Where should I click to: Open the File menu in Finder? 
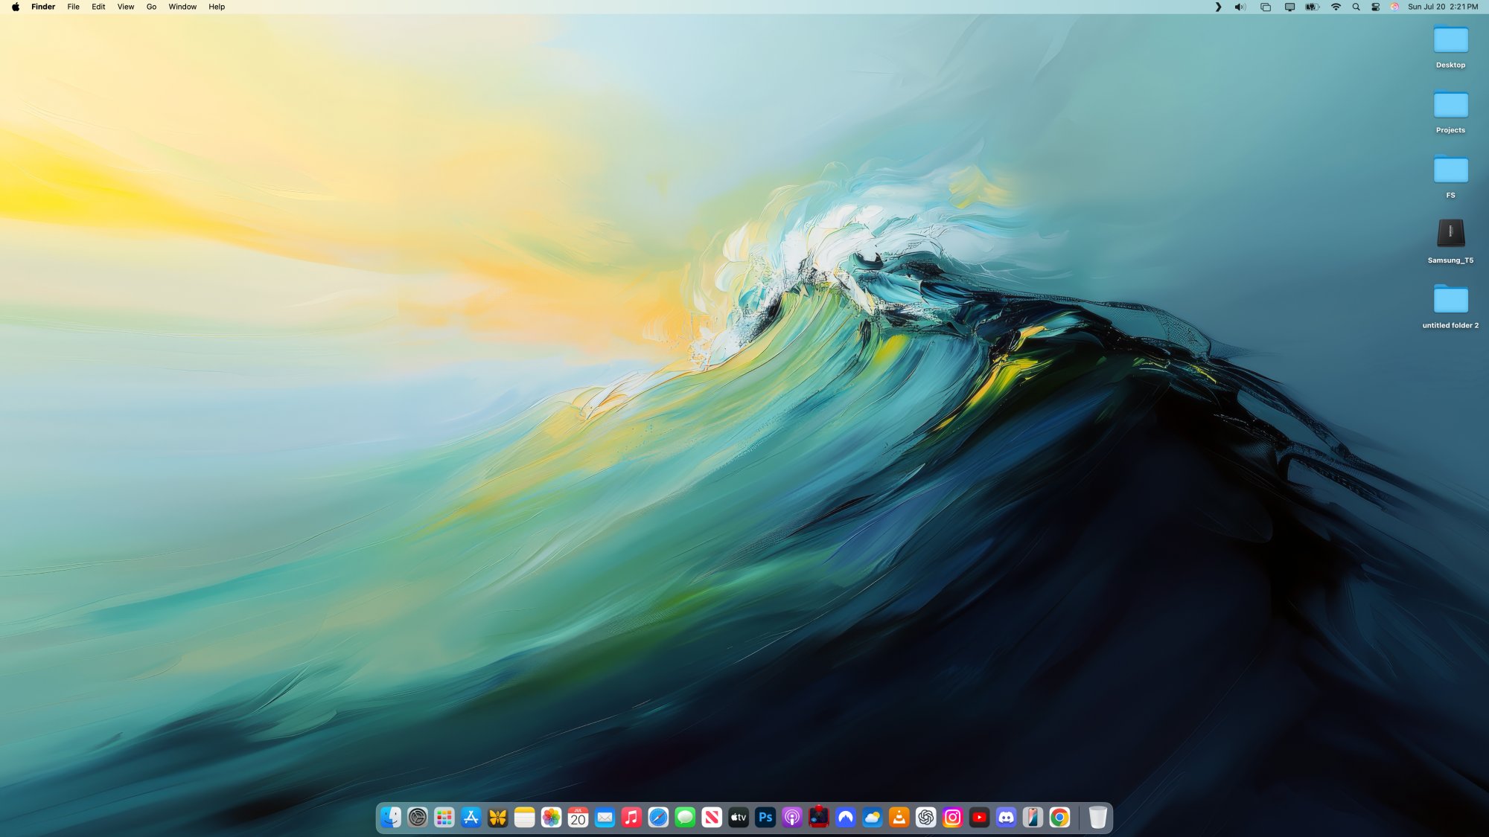(72, 7)
